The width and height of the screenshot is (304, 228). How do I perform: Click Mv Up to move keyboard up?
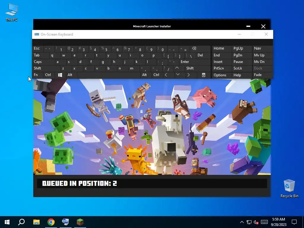pyautogui.click(x=262, y=55)
